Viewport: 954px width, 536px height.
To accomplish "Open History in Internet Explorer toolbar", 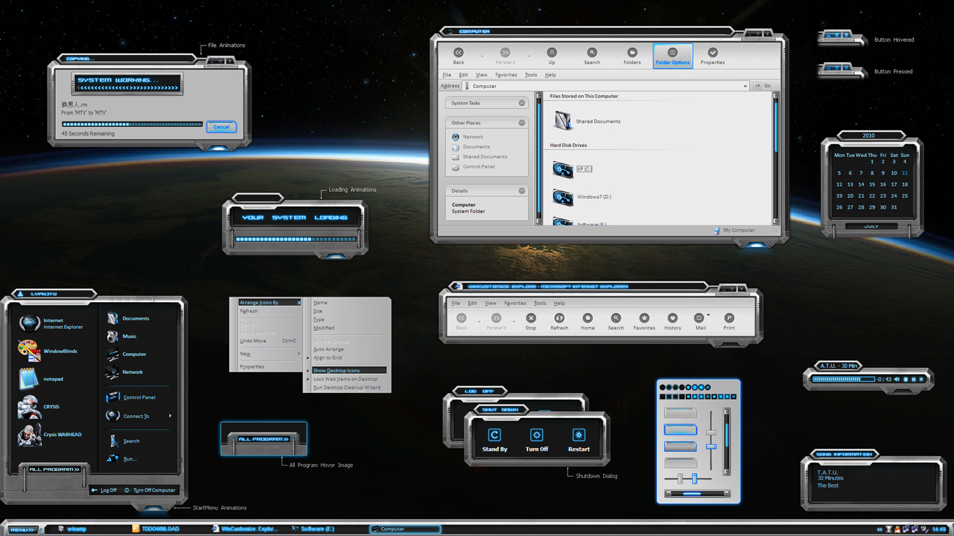I will click(x=672, y=321).
